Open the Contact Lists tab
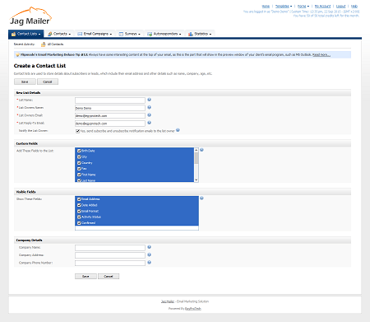This screenshot has width=370, height=322. tap(26, 34)
